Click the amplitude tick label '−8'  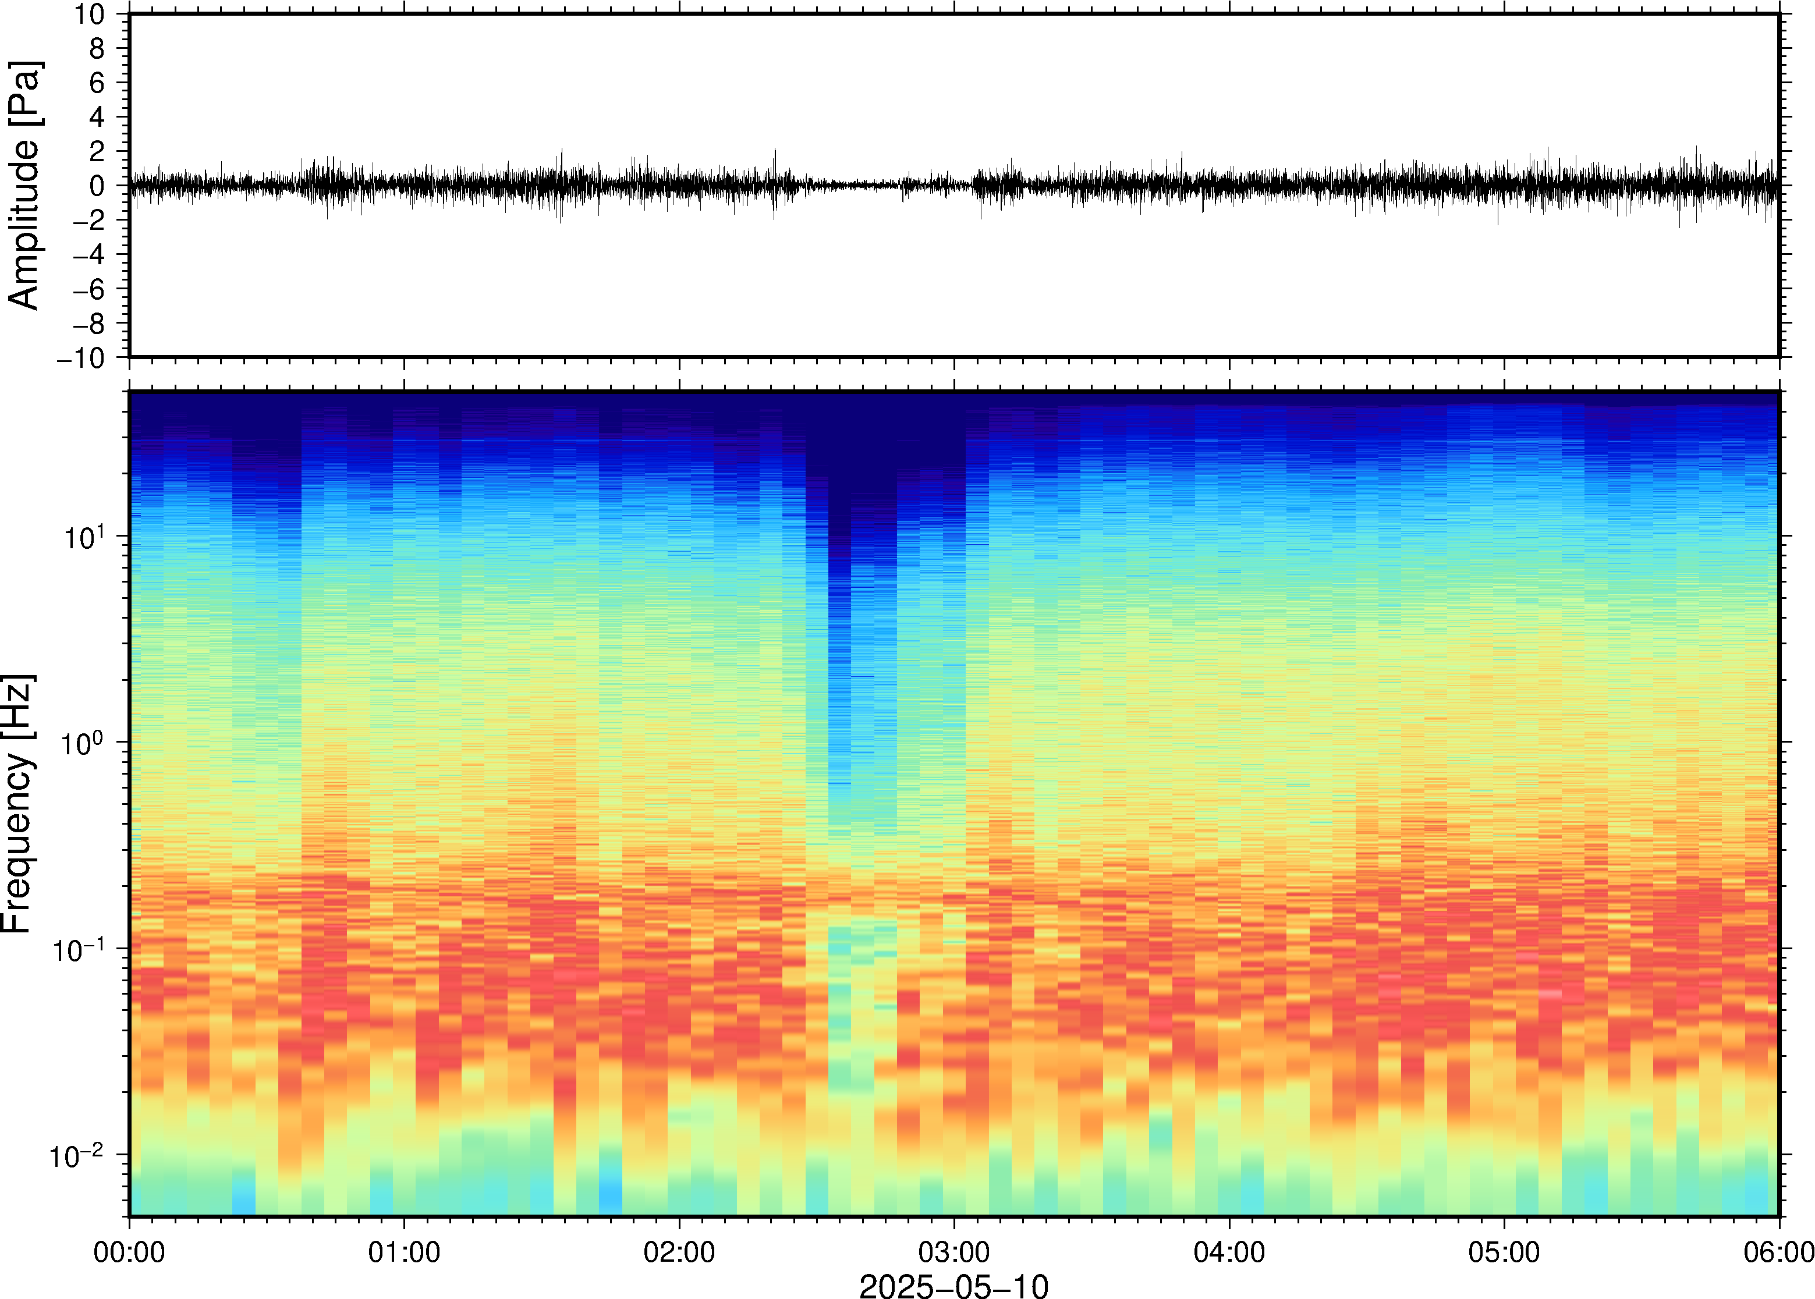tap(89, 323)
